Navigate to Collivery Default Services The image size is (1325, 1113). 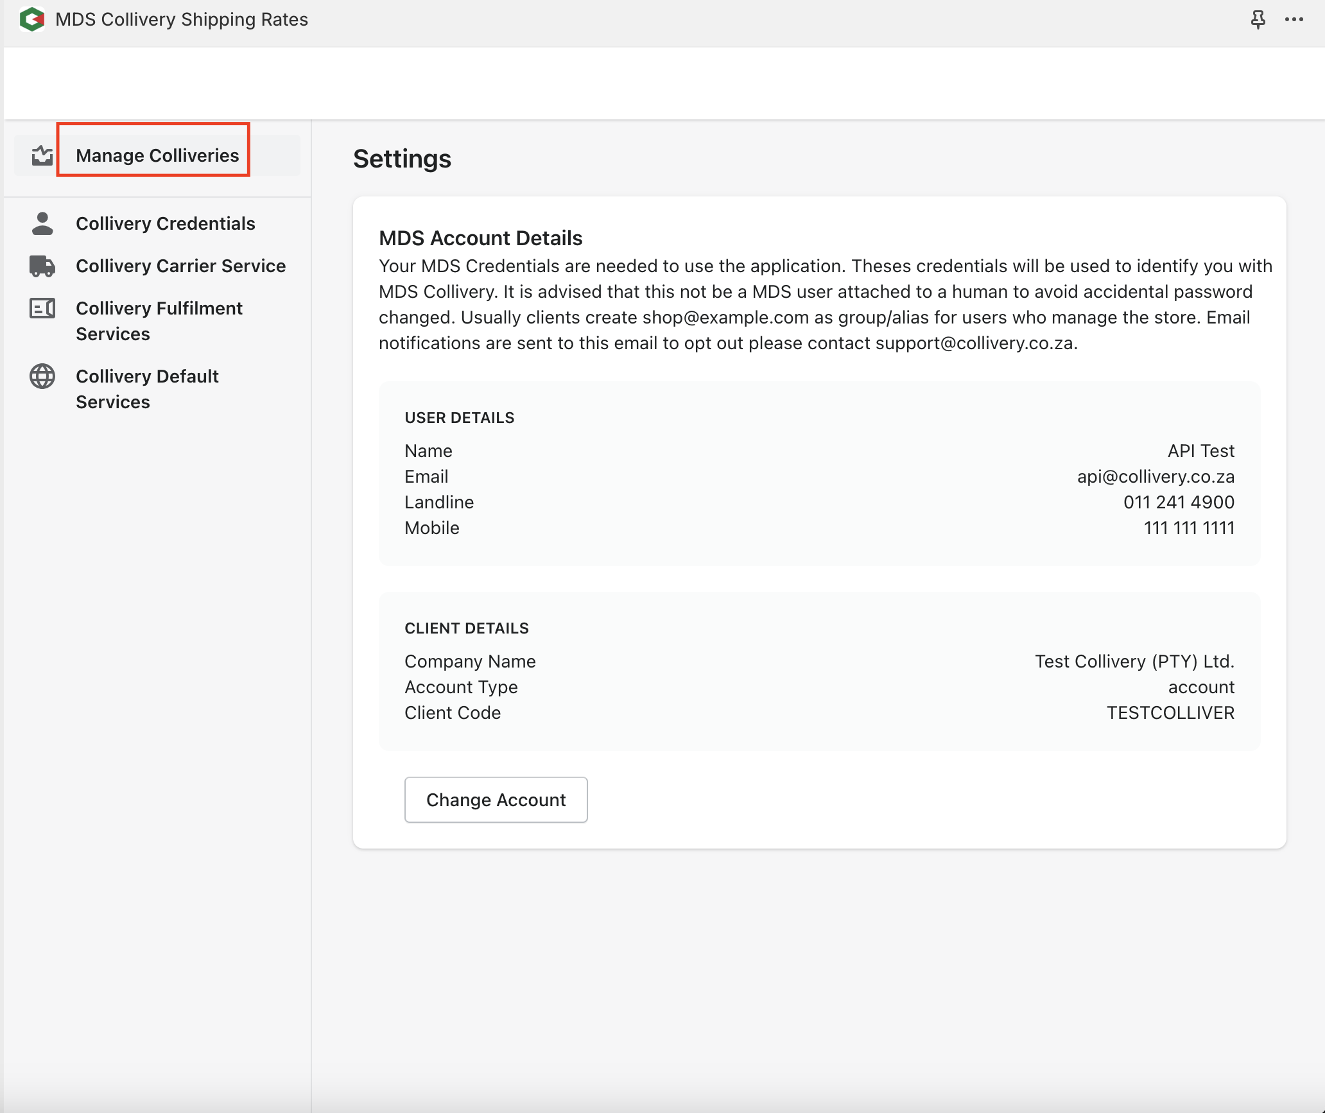[x=147, y=389]
